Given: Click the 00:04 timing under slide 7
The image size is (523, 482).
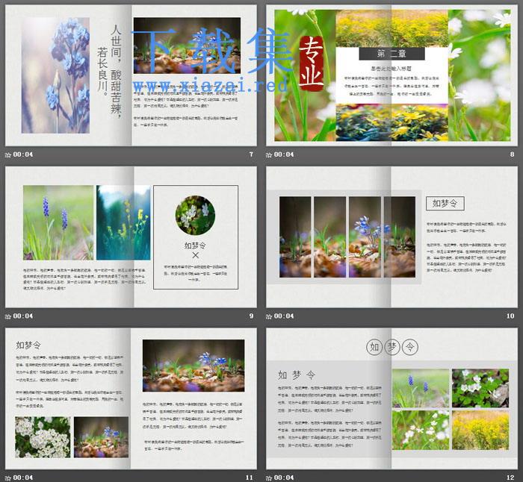Looking at the screenshot, I should click(x=23, y=154).
